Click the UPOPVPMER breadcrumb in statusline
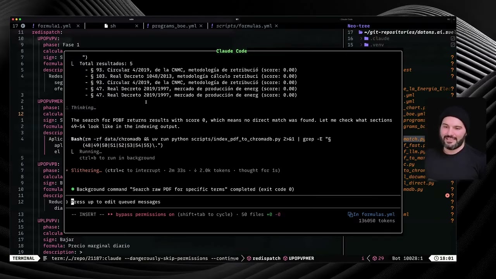Image resolution: width=496 pixels, height=279 pixels. [x=301, y=258]
